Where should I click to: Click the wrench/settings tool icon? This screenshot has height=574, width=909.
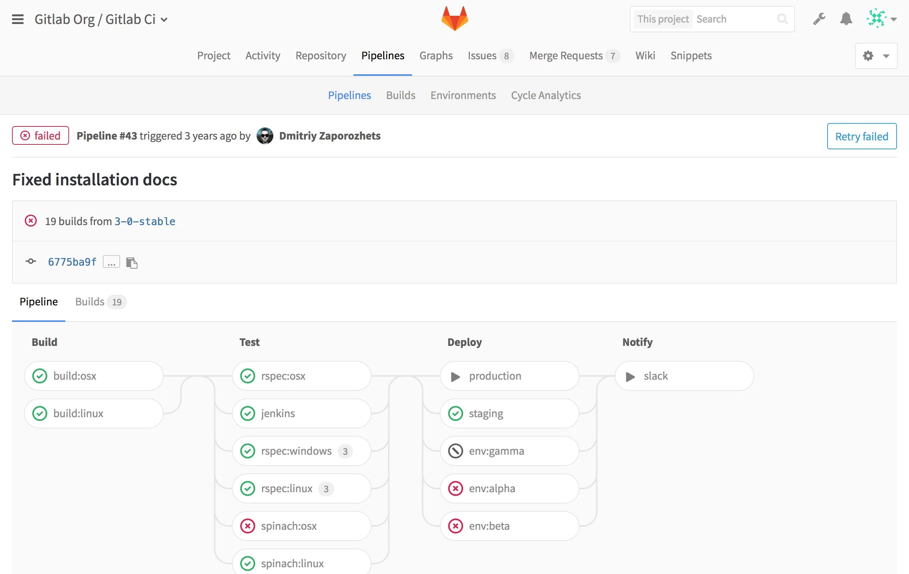(x=819, y=18)
